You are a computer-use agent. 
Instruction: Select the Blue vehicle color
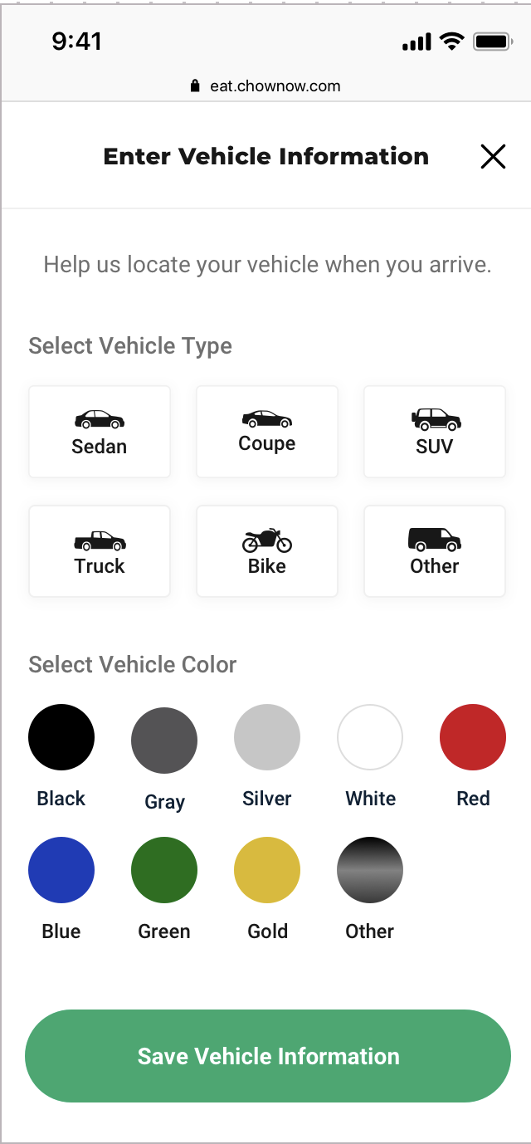61,869
